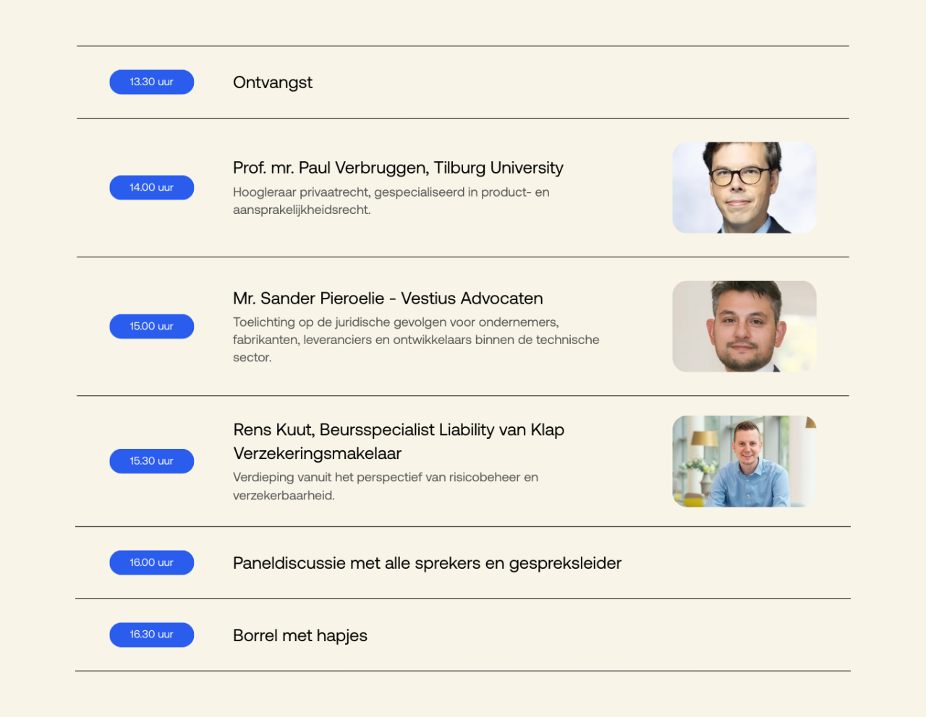Open the speaker photo in the 15.00 uur row

(744, 327)
